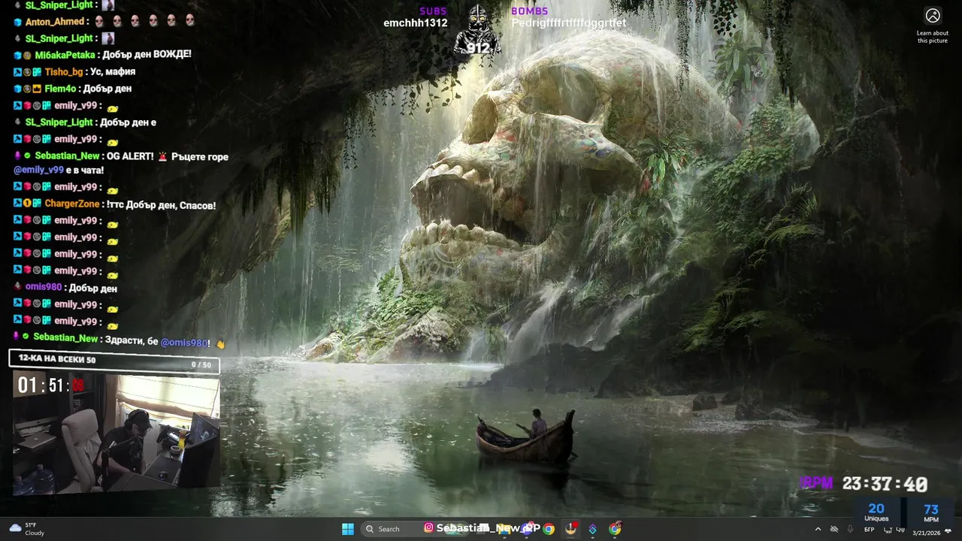Click the ChargerZone username in chat
Viewport: 962px width, 541px height.
click(x=72, y=205)
